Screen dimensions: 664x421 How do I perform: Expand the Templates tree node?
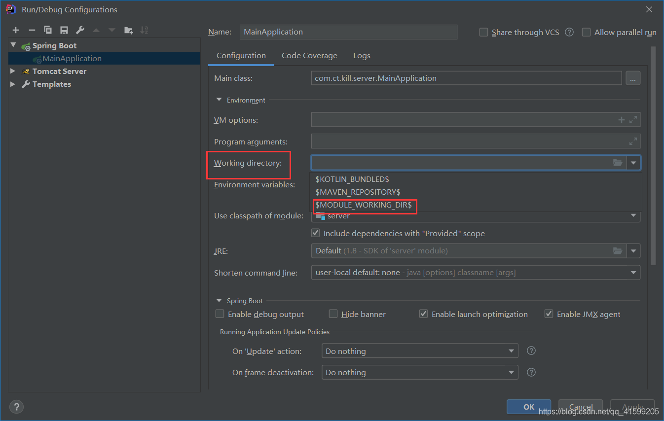13,84
